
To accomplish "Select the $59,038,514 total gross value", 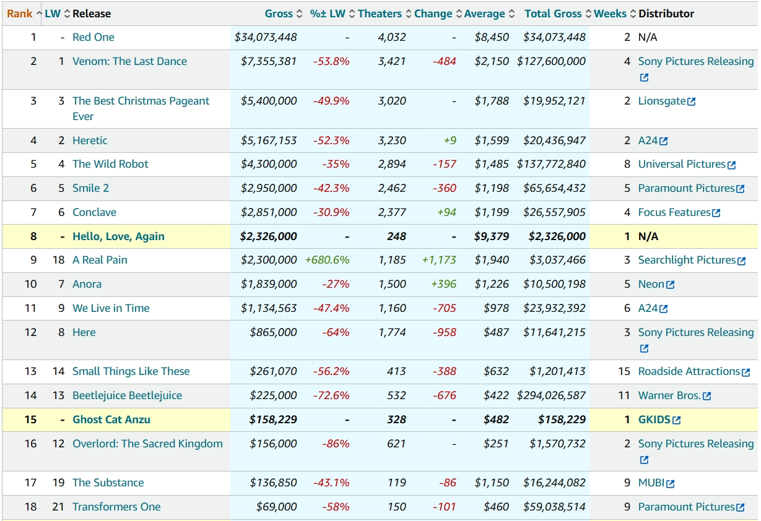I will click(x=554, y=507).
